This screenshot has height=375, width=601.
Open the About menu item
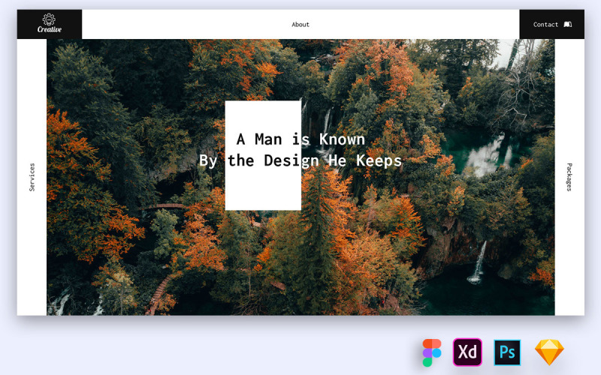(300, 25)
